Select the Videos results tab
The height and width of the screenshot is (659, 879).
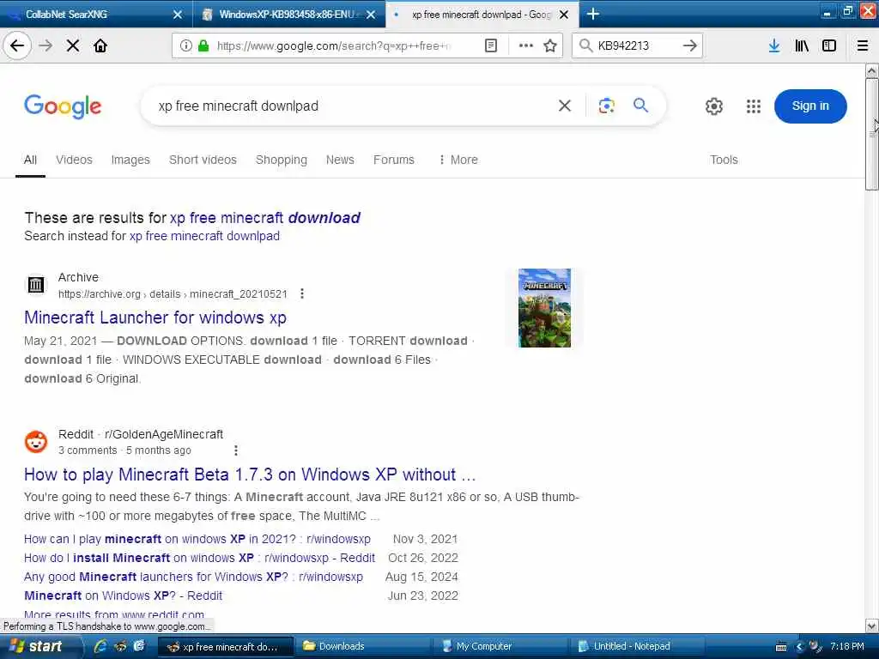click(74, 160)
